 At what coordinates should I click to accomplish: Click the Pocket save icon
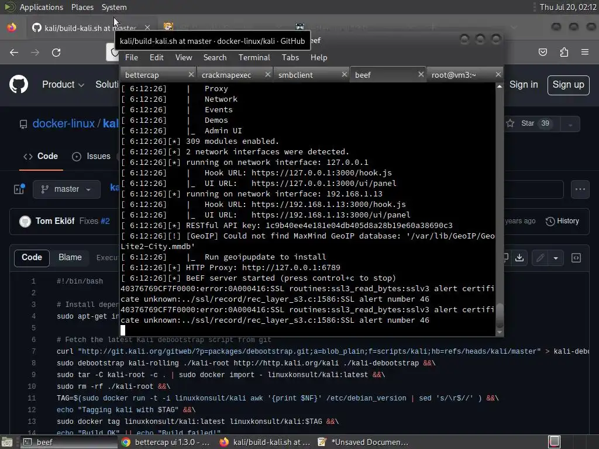coord(543,52)
